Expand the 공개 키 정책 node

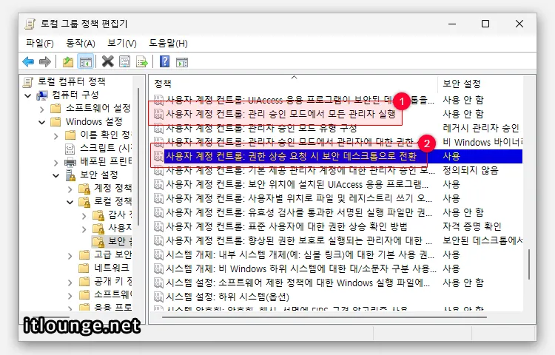click(70, 283)
